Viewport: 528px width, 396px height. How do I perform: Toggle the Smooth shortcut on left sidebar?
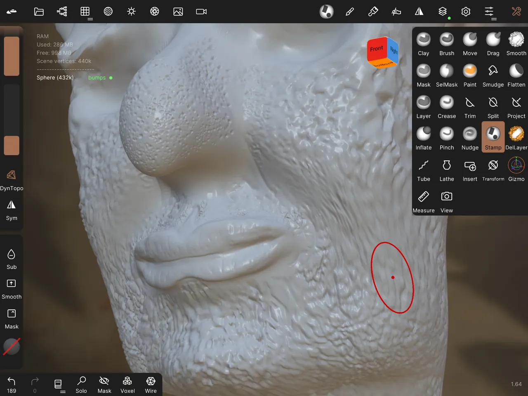coord(12,289)
